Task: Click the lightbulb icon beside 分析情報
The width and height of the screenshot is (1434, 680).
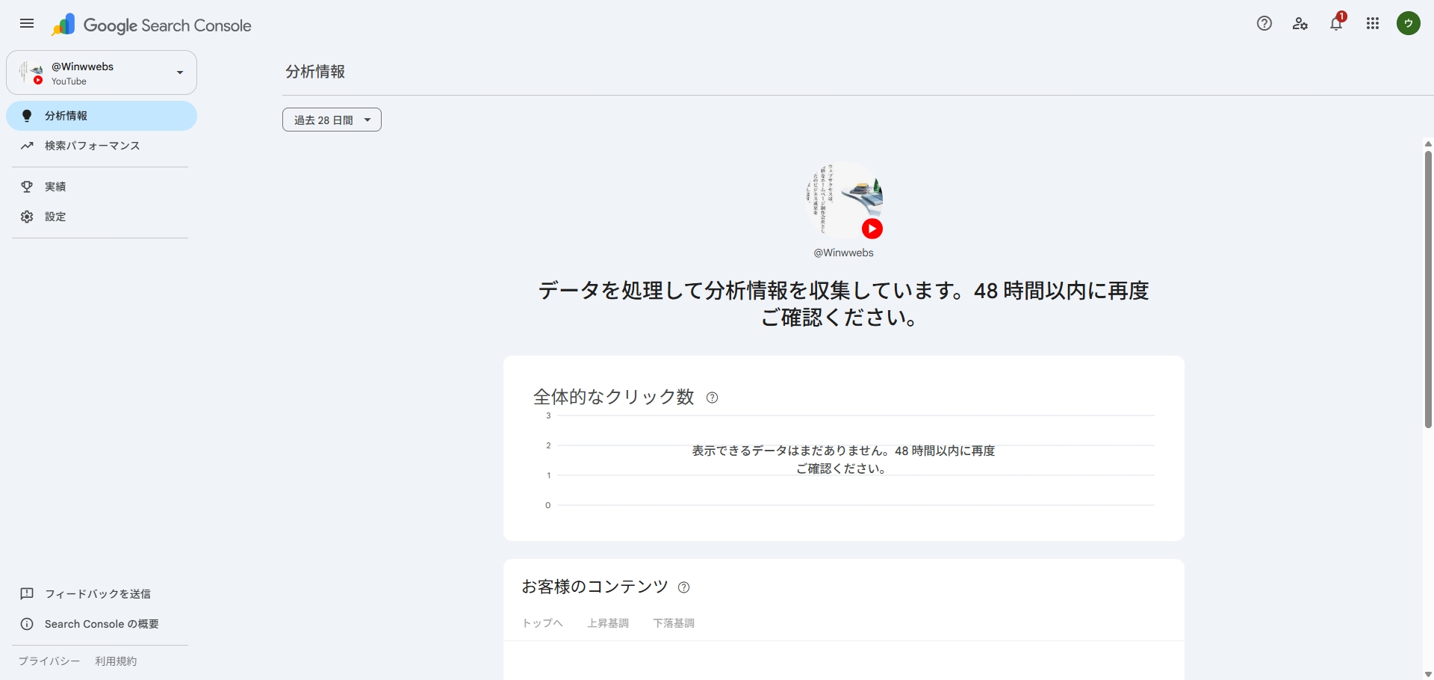Action: (x=27, y=116)
